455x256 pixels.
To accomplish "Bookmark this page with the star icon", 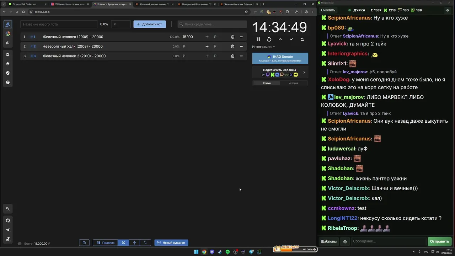I will pos(246,12).
